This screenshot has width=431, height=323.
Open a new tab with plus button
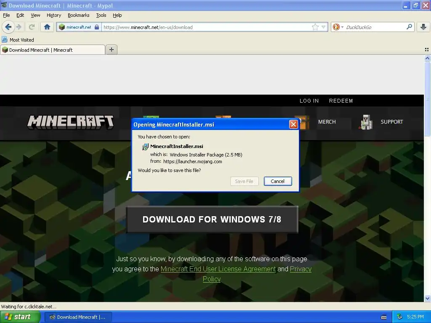coord(111,50)
